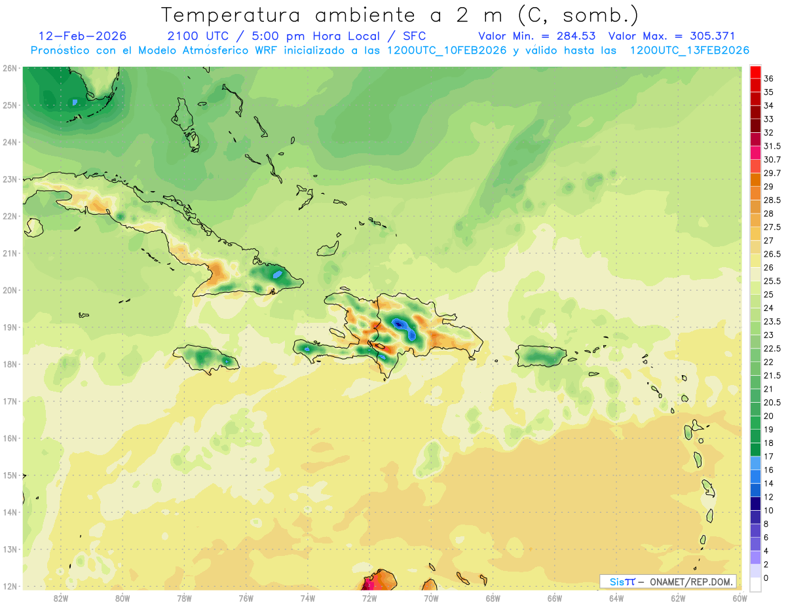Click the navy swatch between 10 and 12
Viewport: 786px width, 607px height.
(755, 504)
